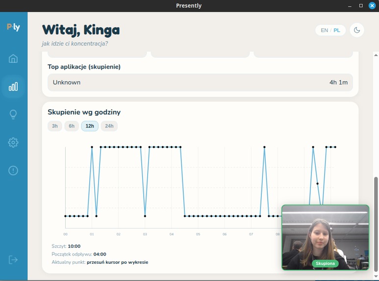The width and height of the screenshot is (379, 281).
Task: Switch language to EN
Action: click(324, 30)
